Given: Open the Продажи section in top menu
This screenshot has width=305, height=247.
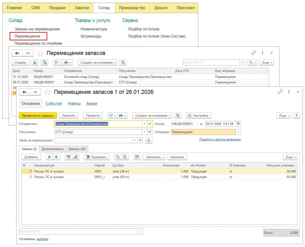Looking at the screenshot, I should 57,8.
